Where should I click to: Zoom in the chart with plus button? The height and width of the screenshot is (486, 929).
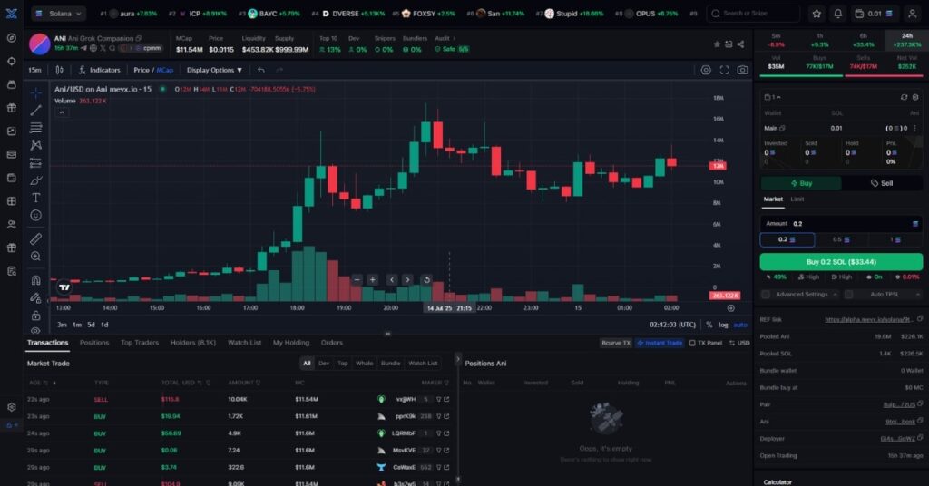pyautogui.click(x=373, y=279)
